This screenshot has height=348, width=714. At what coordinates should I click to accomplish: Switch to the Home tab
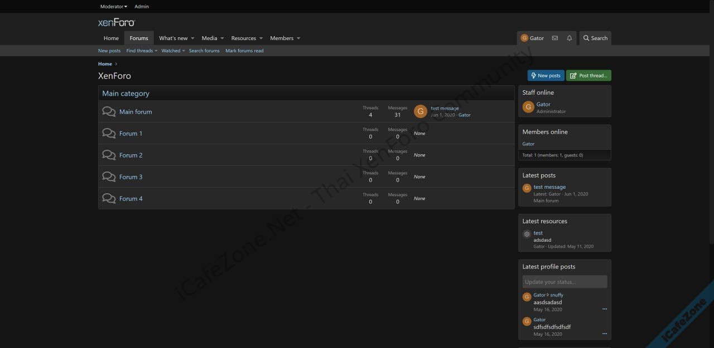[x=111, y=38]
